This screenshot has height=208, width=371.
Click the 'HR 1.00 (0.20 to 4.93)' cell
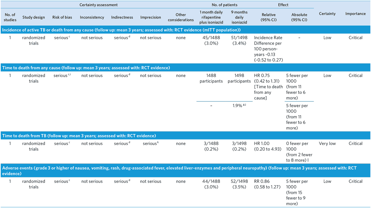pyautogui.click(x=268, y=146)
